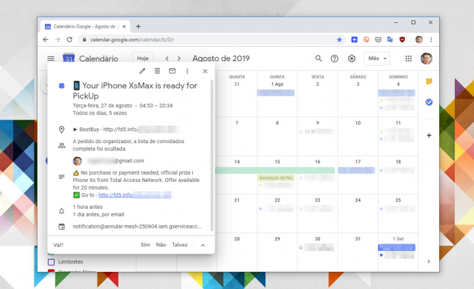Screen dimensions: 474x289
Task: Answer Talvez to the invitation
Action: pos(180,244)
